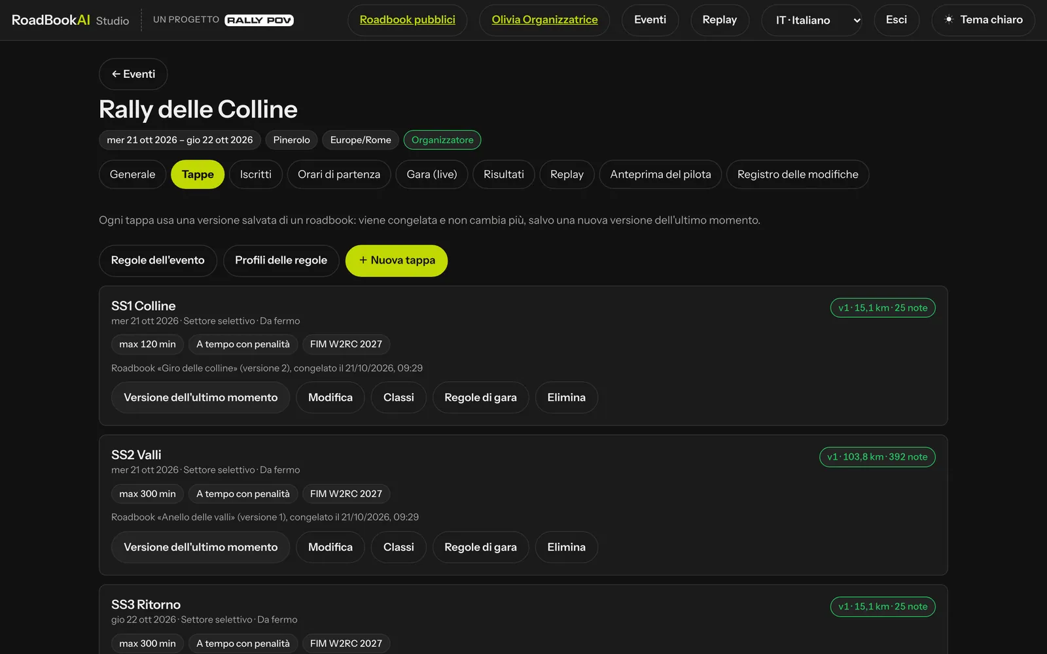The width and height of the screenshot is (1047, 654).
Task: Open Regole di gara for SS2 Valli
Action: [x=480, y=547]
